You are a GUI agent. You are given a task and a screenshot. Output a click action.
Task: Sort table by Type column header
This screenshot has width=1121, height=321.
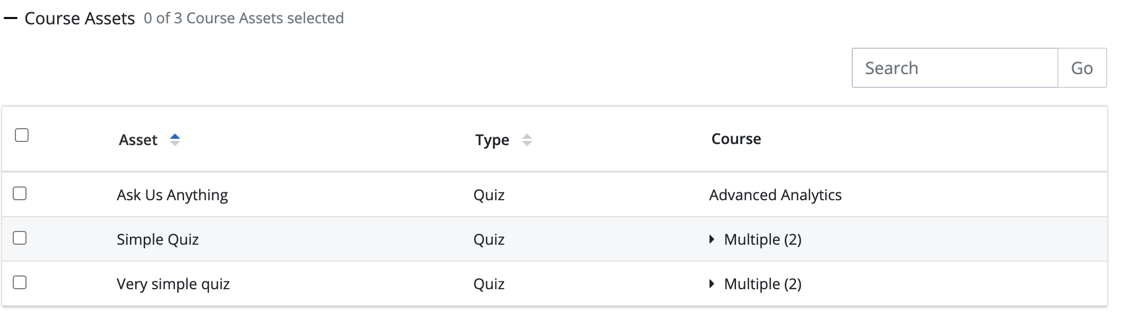tap(492, 140)
